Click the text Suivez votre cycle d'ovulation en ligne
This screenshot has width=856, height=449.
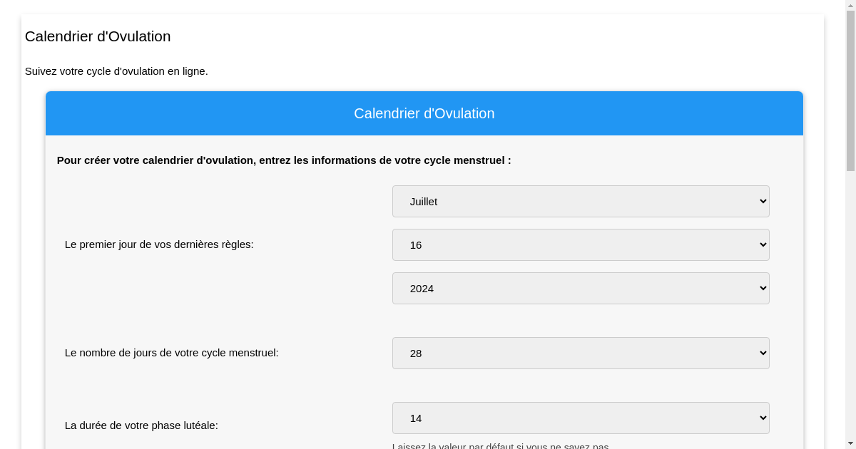[x=116, y=71]
